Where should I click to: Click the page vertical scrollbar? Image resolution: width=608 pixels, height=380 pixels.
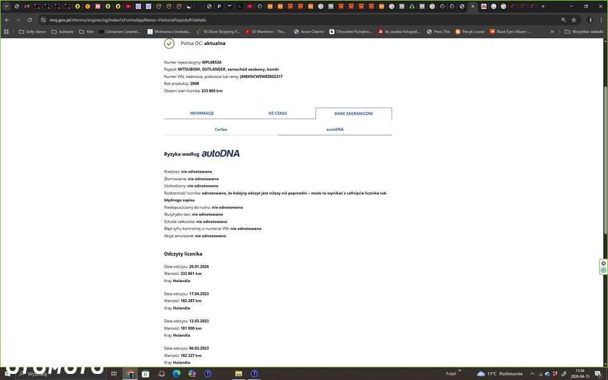(606, 160)
